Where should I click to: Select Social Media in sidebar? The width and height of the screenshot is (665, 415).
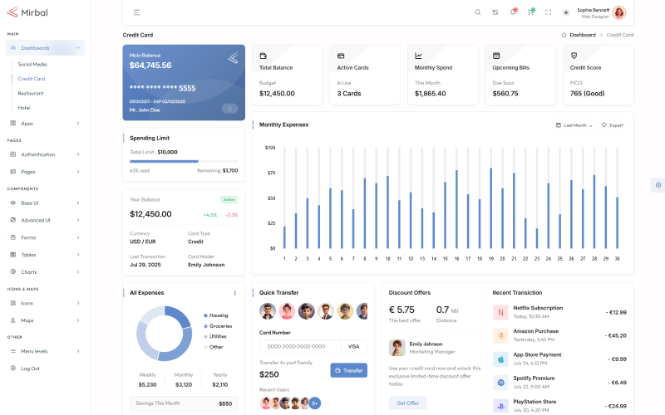click(32, 64)
